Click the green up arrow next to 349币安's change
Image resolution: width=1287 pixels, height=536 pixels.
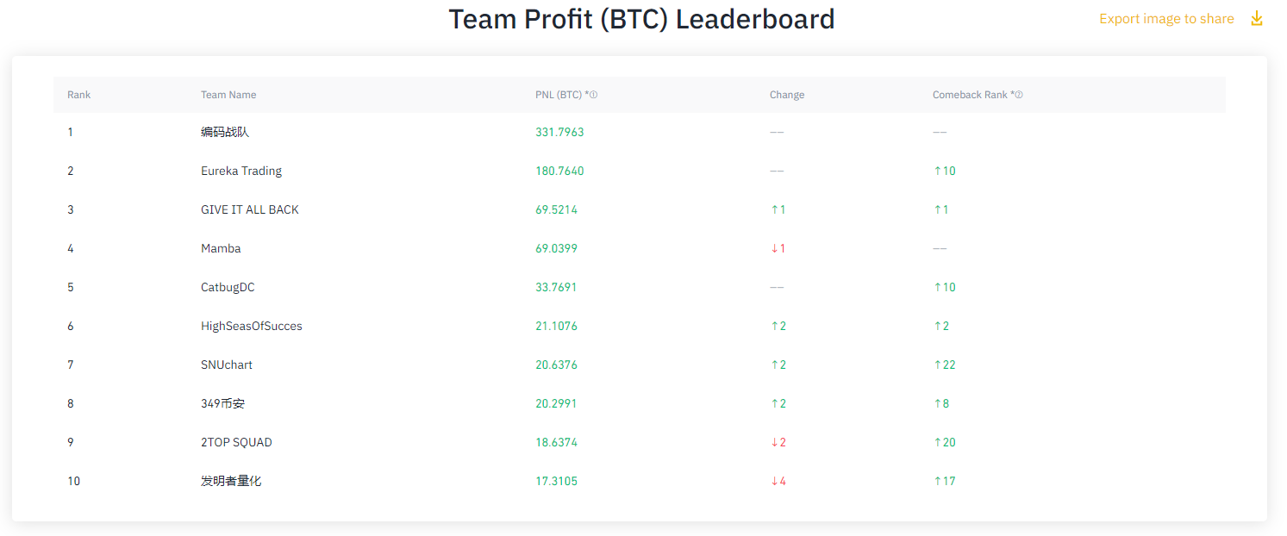pos(776,403)
